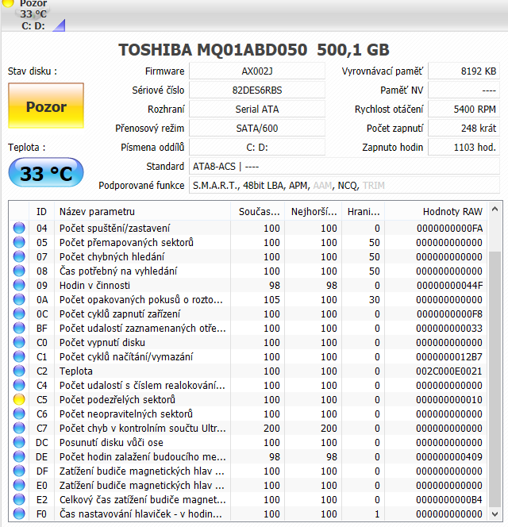Click the blue status icon of row 0C
This screenshot has height=527, width=508.
(19, 314)
